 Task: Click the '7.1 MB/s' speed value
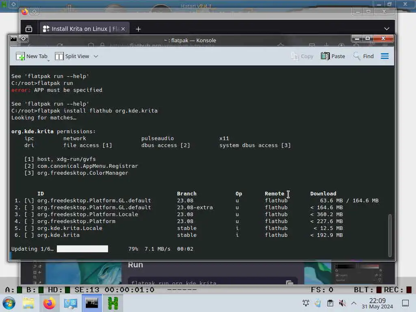(x=157, y=249)
